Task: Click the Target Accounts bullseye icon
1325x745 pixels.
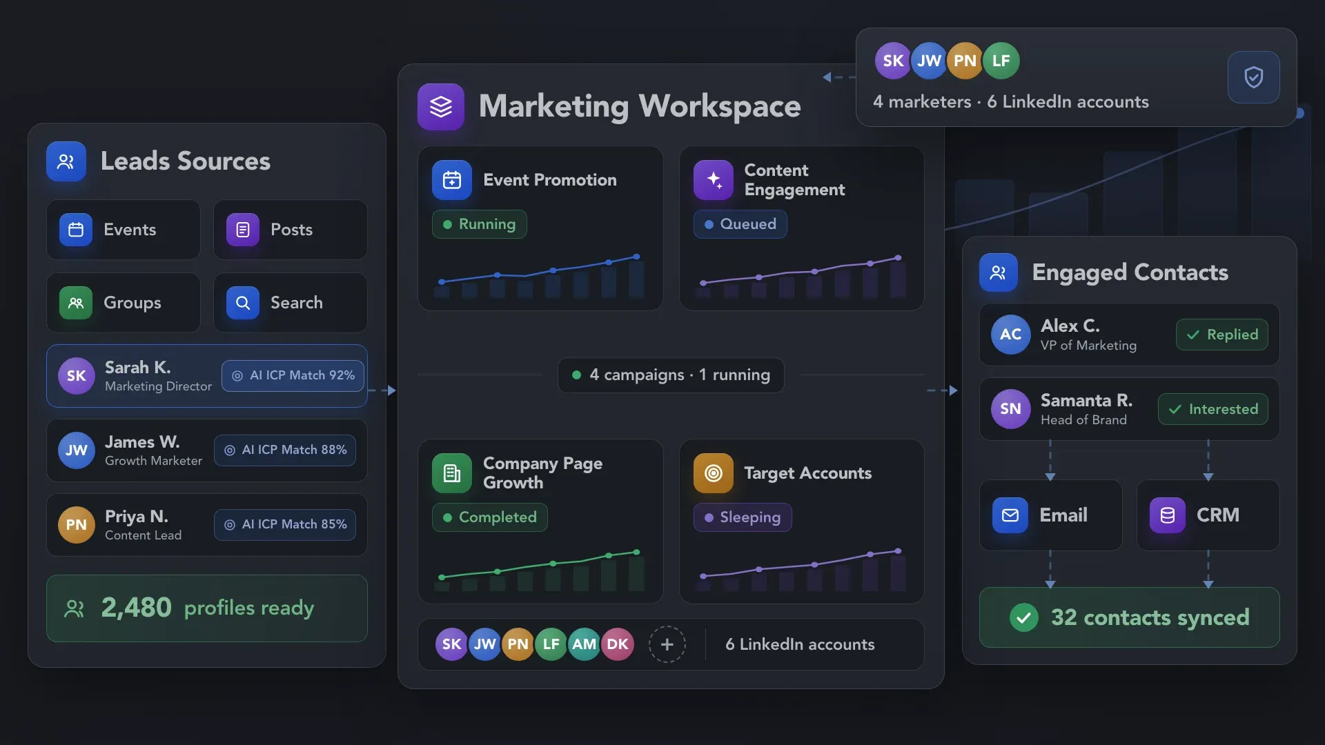Action: [714, 473]
